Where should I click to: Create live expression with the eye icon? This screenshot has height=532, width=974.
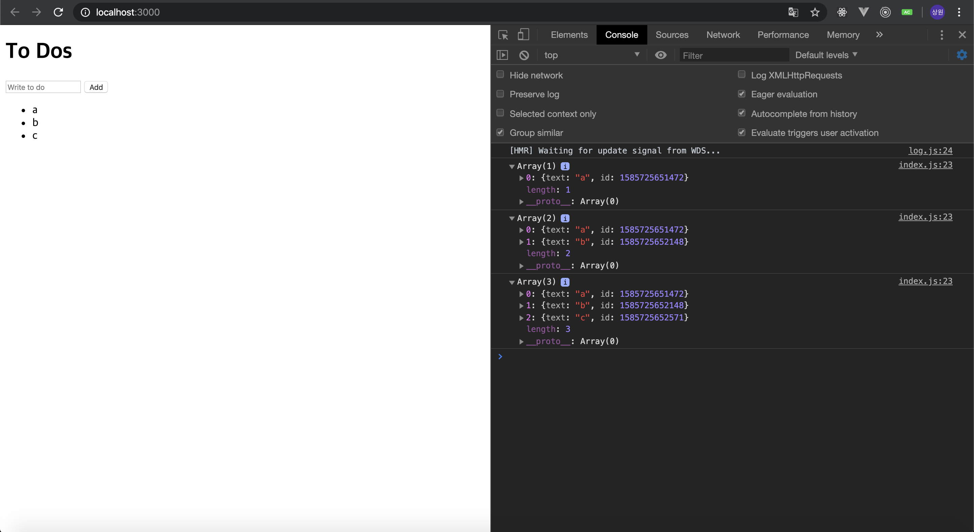click(660, 55)
